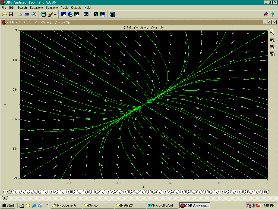Open the Solutions menu

(x=52, y=8)
